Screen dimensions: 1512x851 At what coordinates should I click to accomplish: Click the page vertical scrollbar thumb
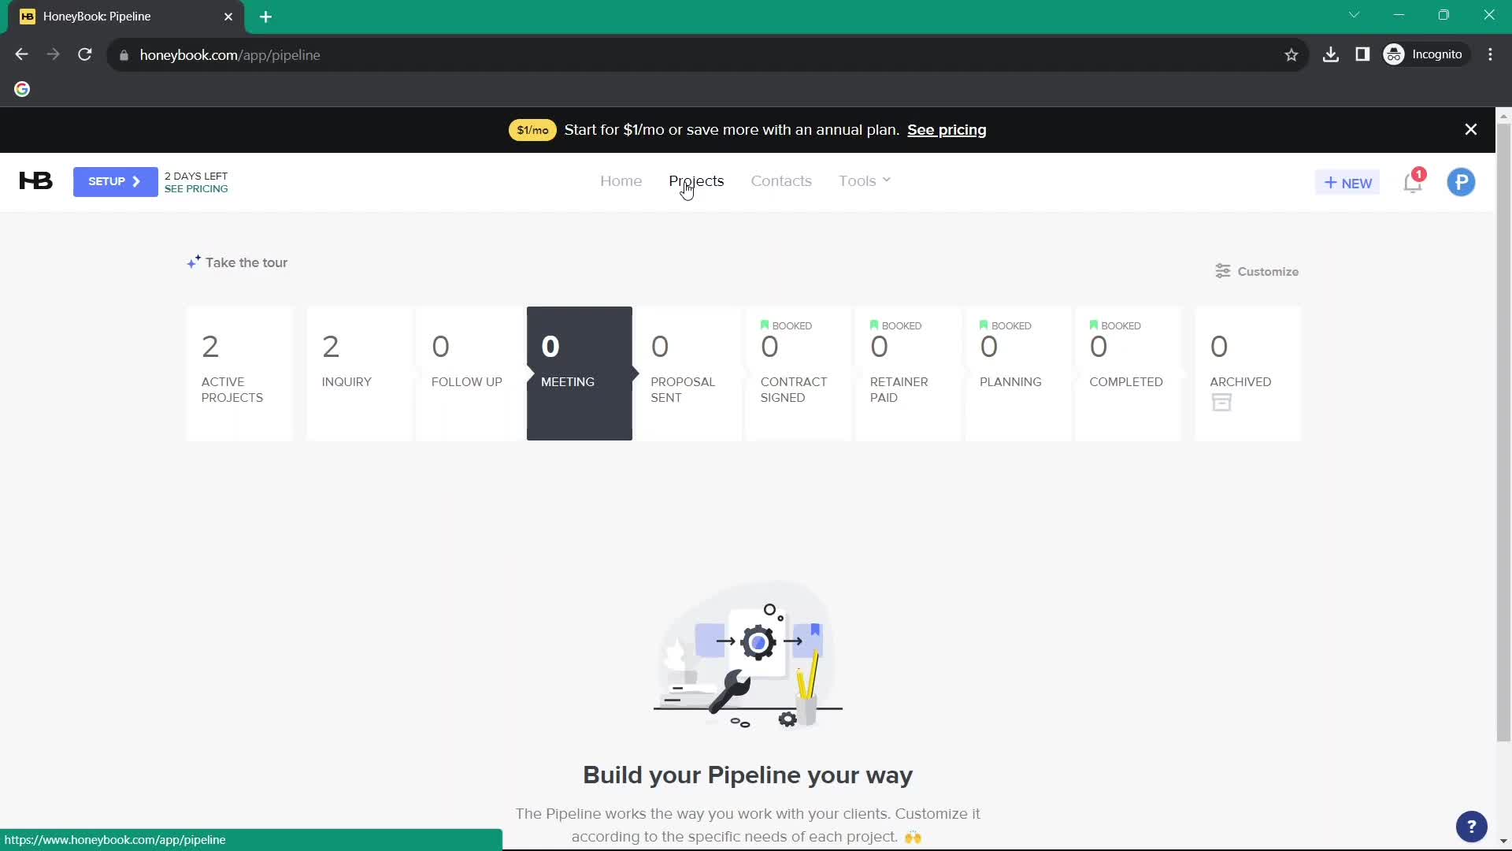point(1503,432)
